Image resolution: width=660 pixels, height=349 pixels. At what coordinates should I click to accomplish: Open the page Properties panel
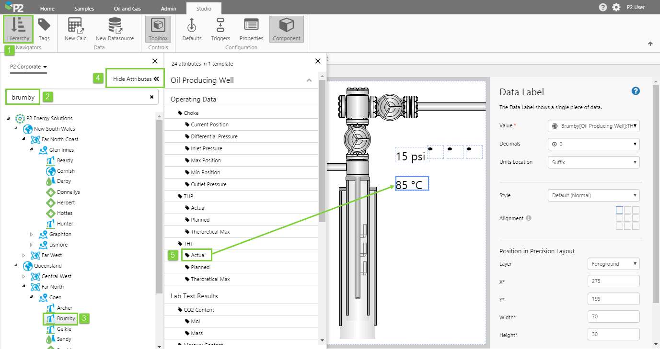[251, 29]
